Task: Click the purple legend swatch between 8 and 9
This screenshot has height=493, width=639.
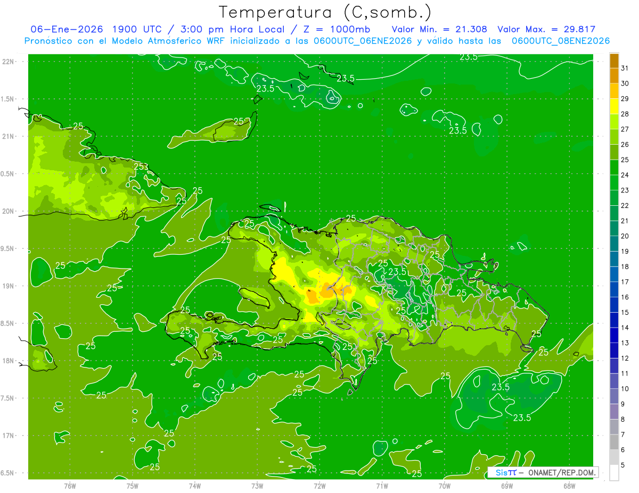Action: (614, 412)
